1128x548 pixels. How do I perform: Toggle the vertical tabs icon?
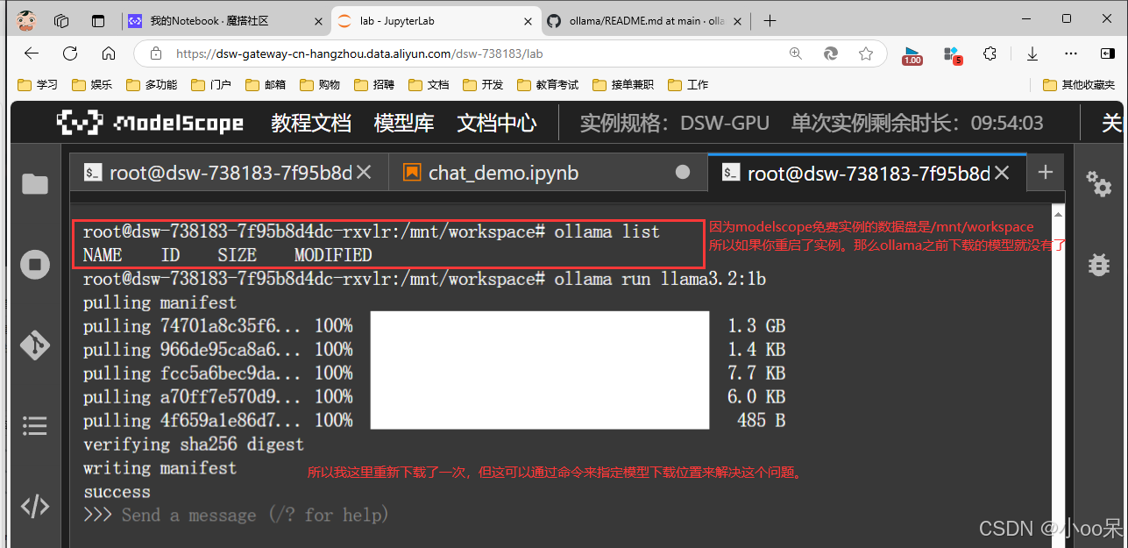click(x=98, y=21)
